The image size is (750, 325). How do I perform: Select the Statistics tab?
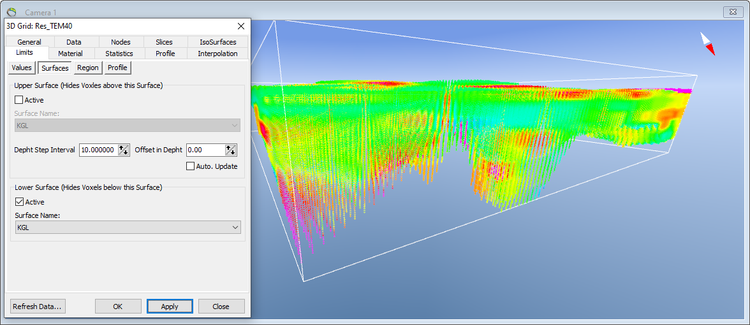click(119, 54)
